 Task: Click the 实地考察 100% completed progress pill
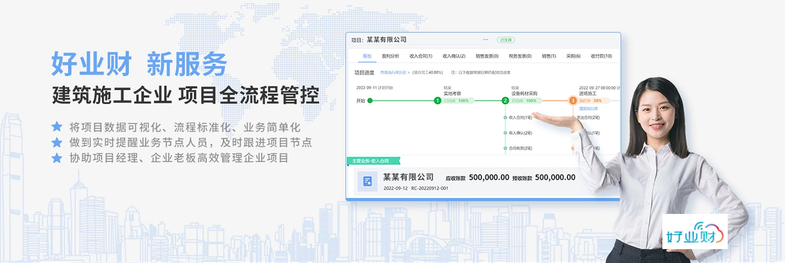coord(457,101)
